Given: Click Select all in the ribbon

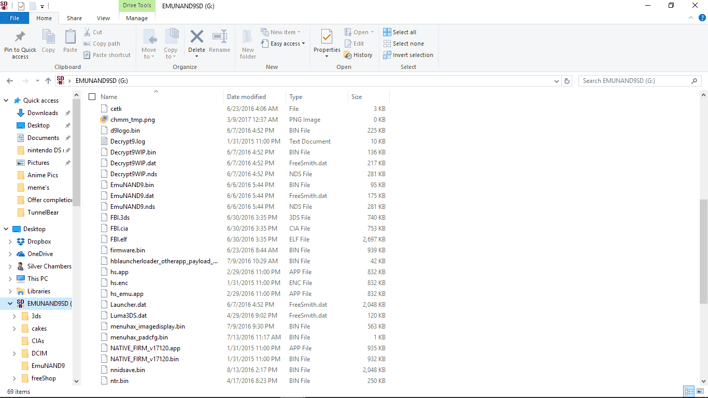Looking at the screenshot, I should (x=400, y=32).
